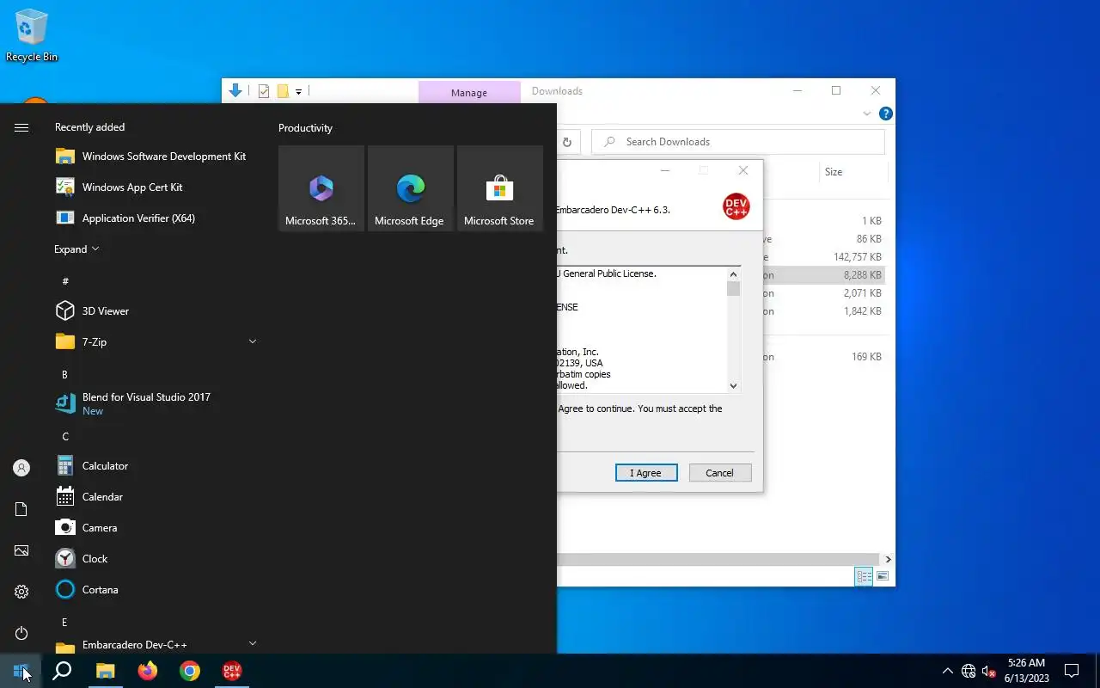1100x688 pixels.
Task: Launch Camera app
Action: [155, 528]
